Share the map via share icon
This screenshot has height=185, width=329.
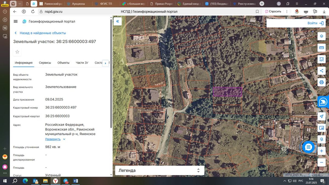[x=322, y=71]
